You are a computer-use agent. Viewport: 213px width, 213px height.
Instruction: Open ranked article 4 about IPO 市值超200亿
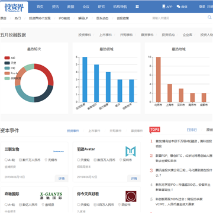pos(183,187)
